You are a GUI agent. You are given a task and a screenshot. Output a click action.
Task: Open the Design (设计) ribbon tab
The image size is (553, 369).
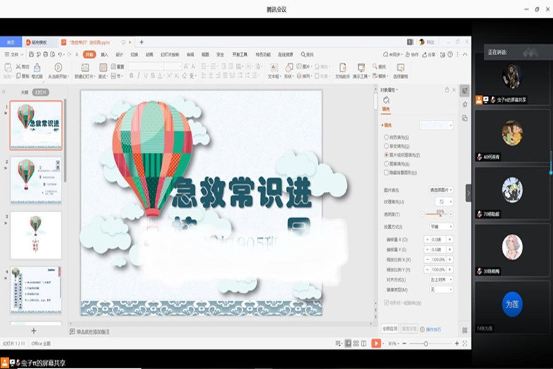click(119, 54)
